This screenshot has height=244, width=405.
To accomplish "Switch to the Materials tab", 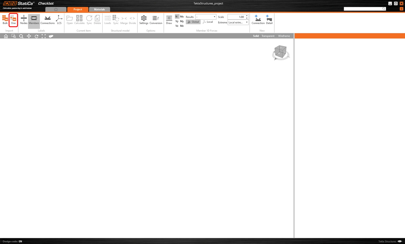I will tap(99, 9).
